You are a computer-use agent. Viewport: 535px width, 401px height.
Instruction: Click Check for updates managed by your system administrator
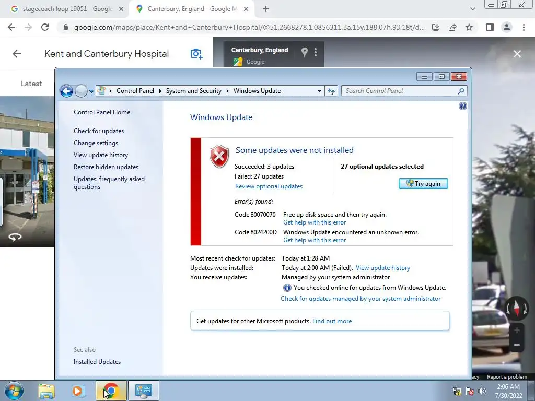point(360,298)
